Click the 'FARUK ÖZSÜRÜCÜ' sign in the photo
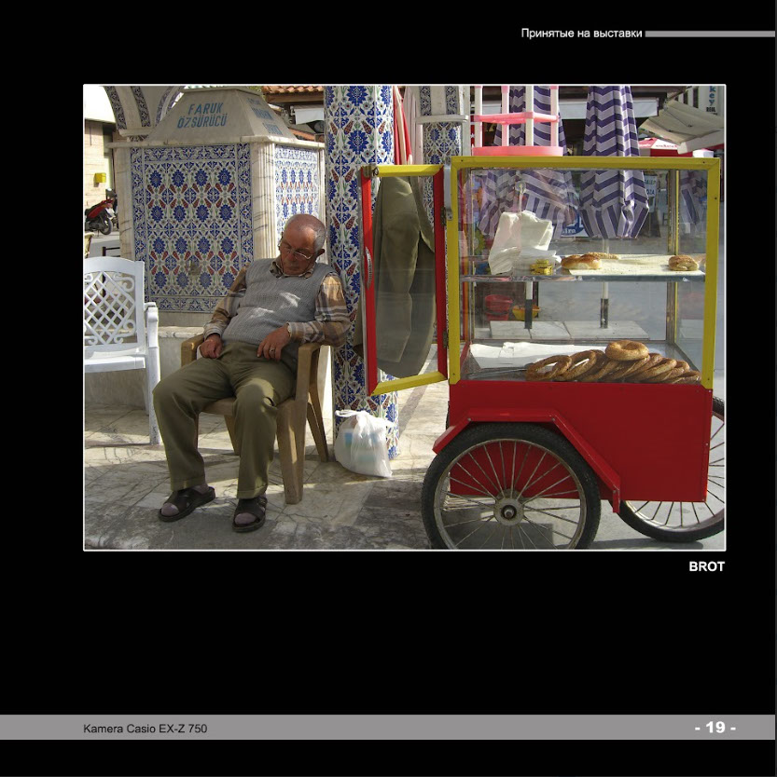 coord(201,115)
